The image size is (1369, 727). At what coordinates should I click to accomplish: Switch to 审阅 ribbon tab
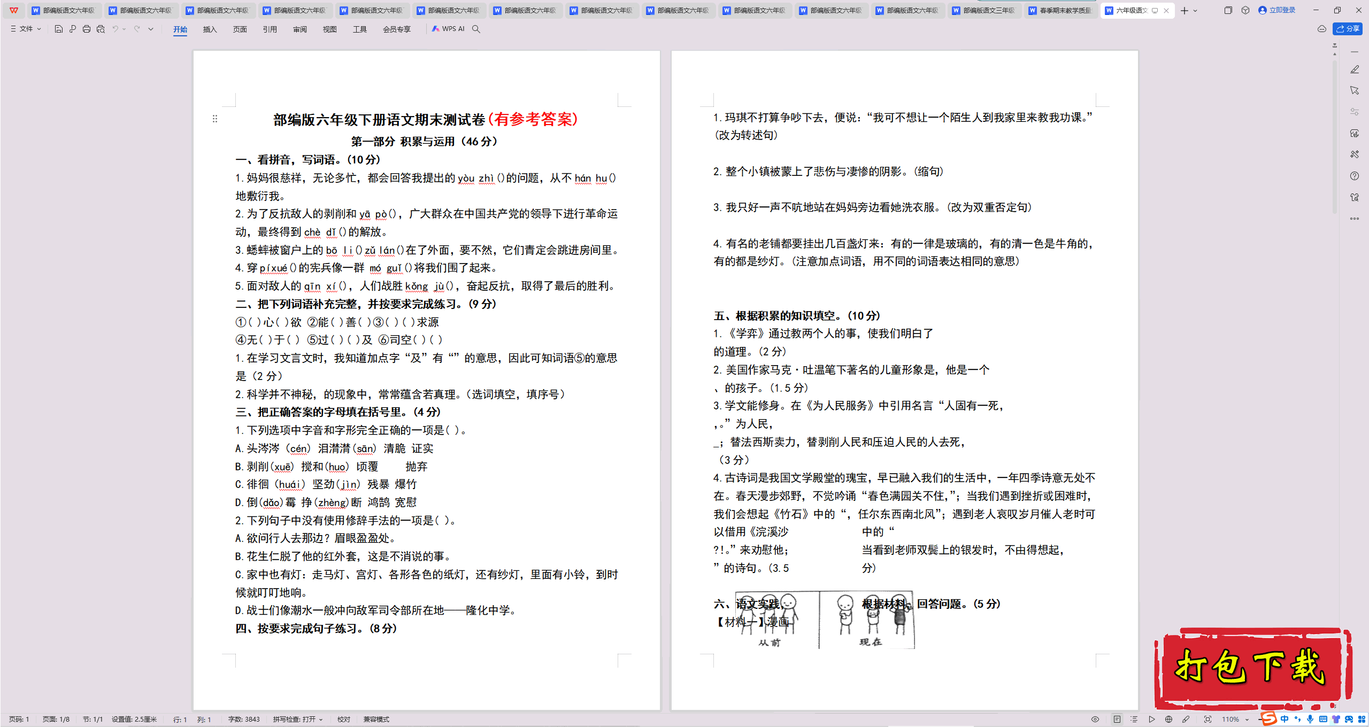[299, 29]
